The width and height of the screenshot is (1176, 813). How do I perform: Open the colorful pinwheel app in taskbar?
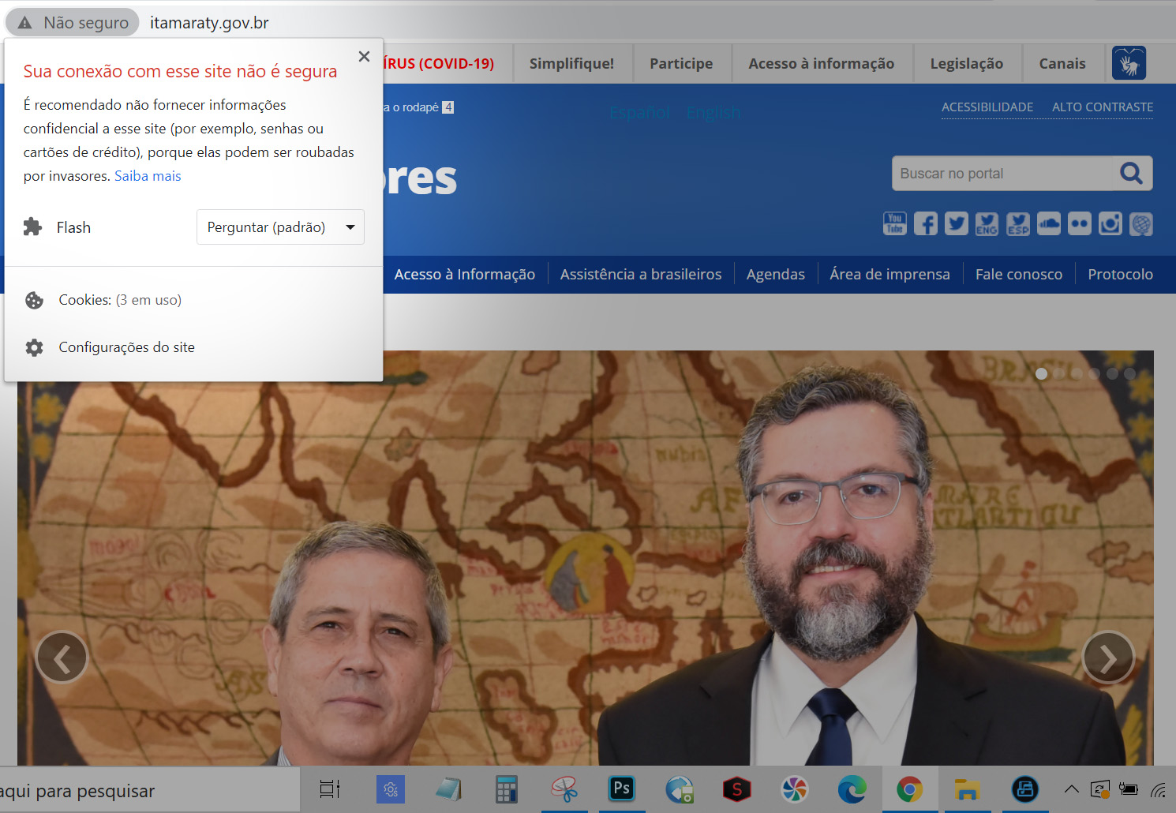click(795, 789)
